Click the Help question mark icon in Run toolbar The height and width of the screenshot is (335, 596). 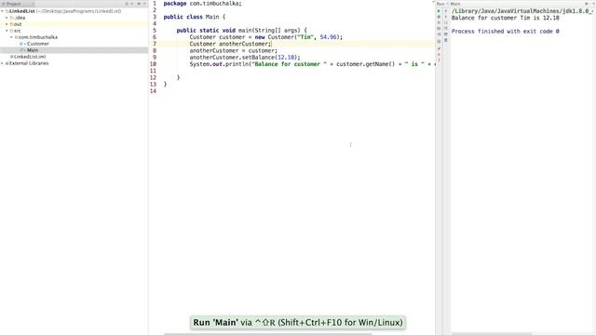[x=439, y=60]
